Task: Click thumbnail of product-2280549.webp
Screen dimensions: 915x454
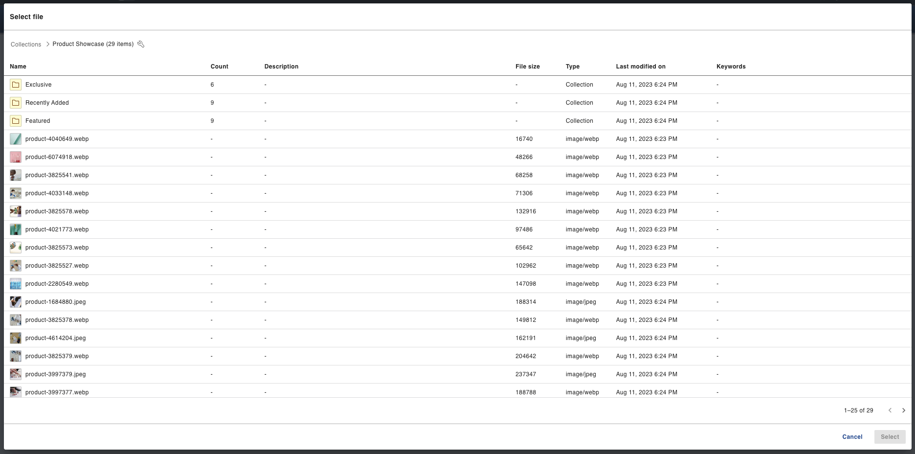Action: pos(16,284)
